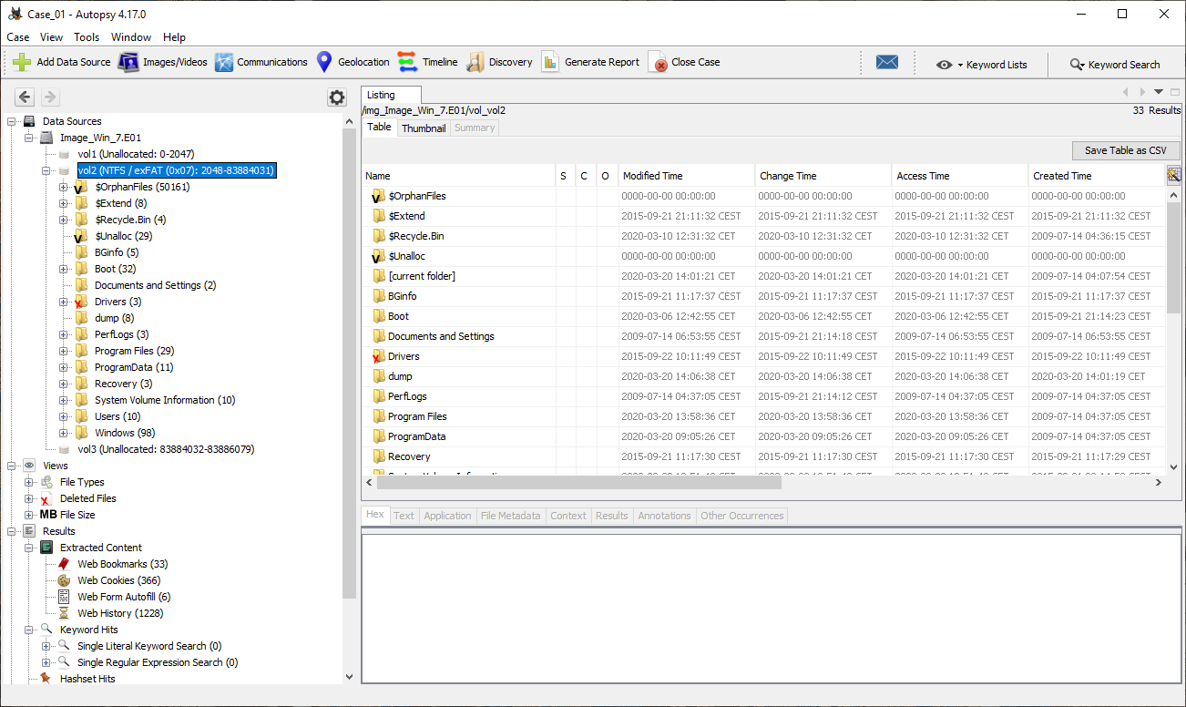Image resolution: width=1186 pixels, height=707 pixels.
Task: Click the table's horizontal scrollbar thumb
Action: pyautogui.click(x=580, y=482)
